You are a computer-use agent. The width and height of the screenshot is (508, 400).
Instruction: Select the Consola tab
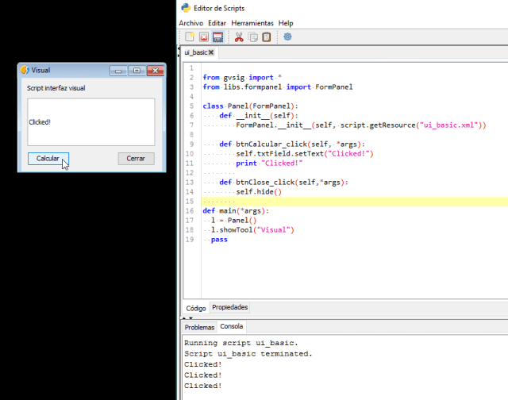pyautogui.click(x=232, y=327)
